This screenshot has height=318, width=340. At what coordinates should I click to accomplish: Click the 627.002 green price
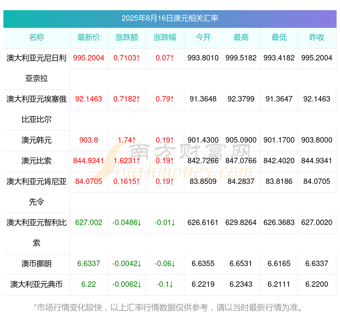pos(89,223)
